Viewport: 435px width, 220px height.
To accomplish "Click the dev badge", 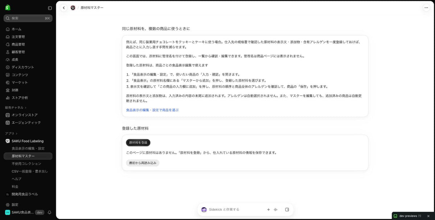I will pos(40,212).
